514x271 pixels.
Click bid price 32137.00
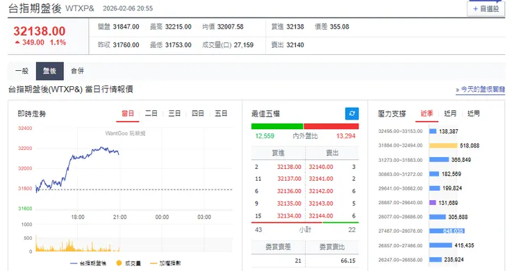click(289, 179)
